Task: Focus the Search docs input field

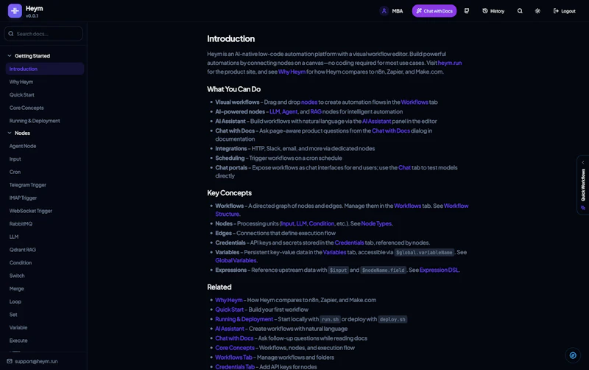Action: pos(43,33)
